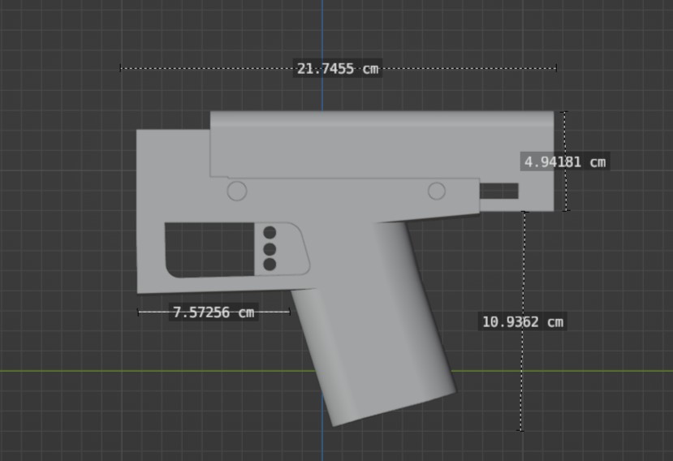Click the 21.7455 cm measurement label
The width and height of the screenshot is (673, 461).
[338, 69]
